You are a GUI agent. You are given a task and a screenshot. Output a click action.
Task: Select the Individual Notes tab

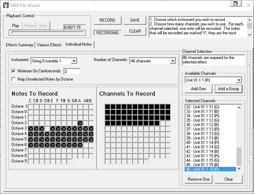[x=79, y=44]
